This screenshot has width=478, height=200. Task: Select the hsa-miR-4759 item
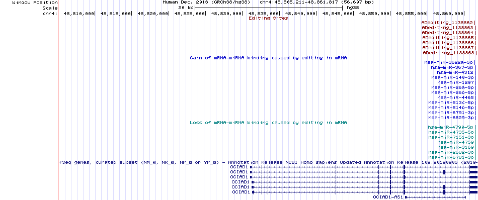tap(455, 143)
